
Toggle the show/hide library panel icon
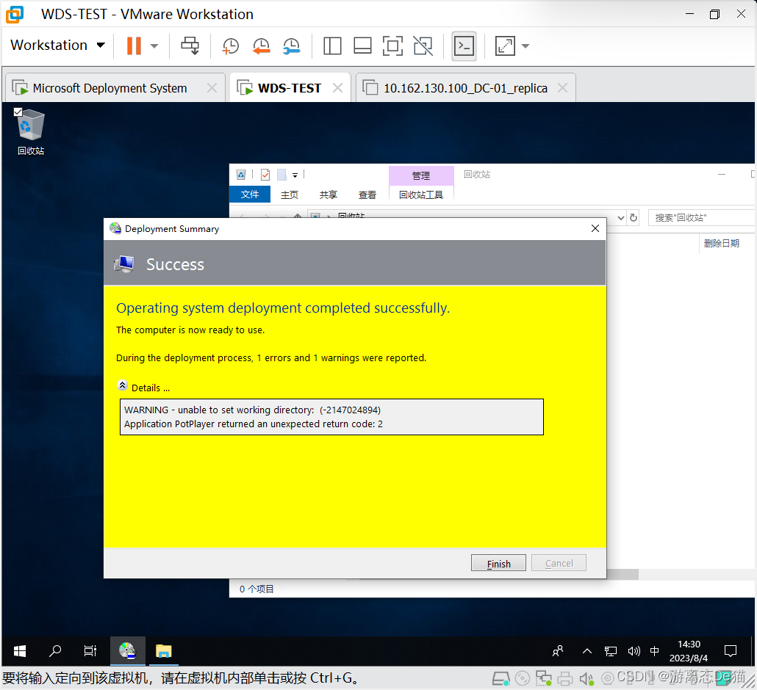(332, 46)
